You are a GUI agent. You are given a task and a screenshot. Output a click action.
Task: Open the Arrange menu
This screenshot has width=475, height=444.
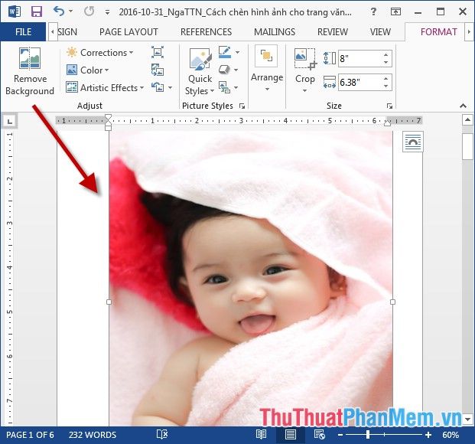tap(267, 69)
